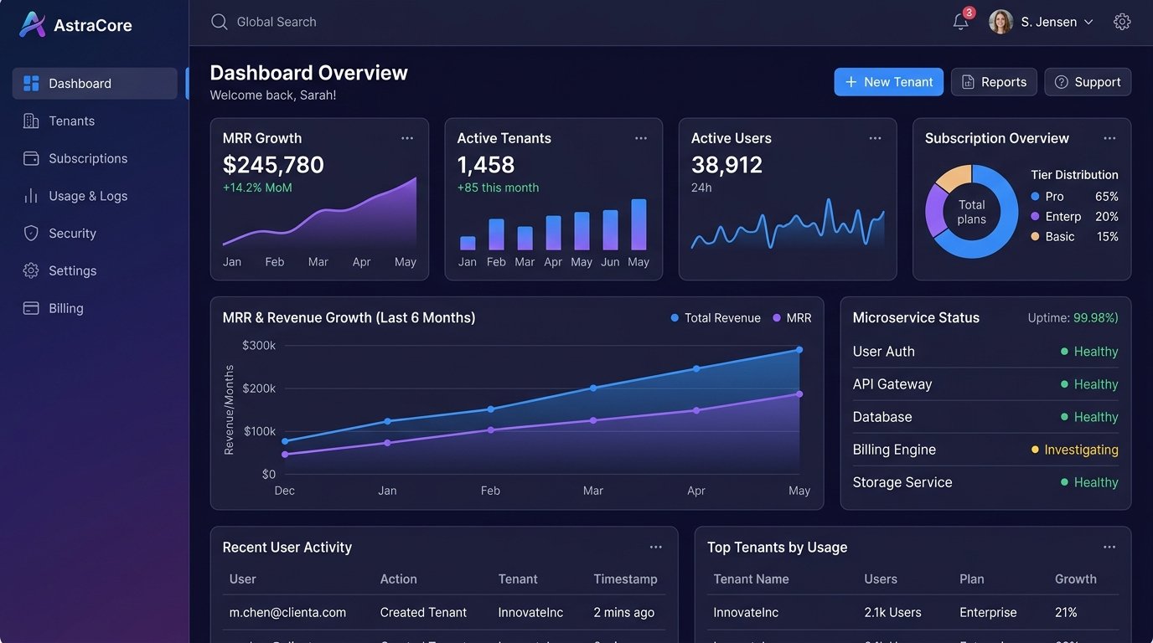Image resolution: width=1153 pixels, height=643 pixels.
Task: Click the Created Tenant action cell
Action: tap(423, 612)
